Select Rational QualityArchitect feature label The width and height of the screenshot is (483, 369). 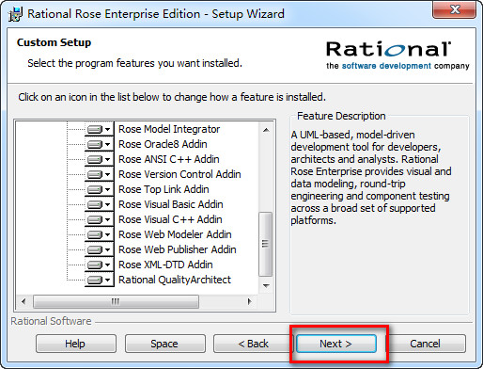tap(175, 280)
